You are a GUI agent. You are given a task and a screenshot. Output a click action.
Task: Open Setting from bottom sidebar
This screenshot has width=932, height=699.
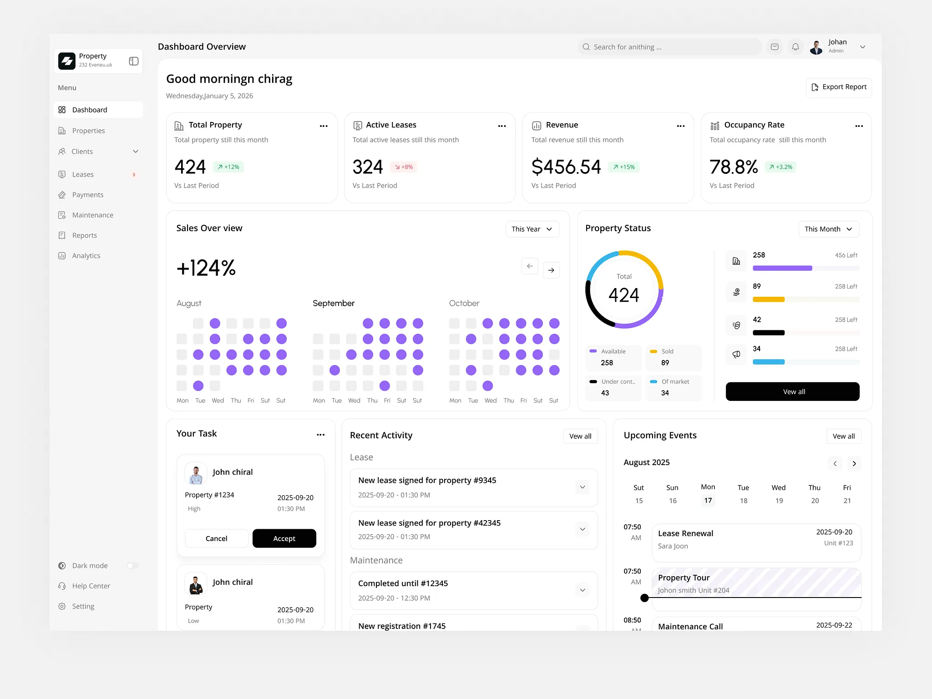(x=83, y=606)
